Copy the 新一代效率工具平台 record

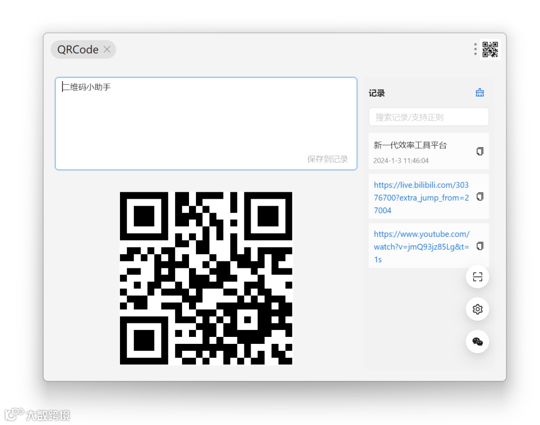click(x=479, y=151)
